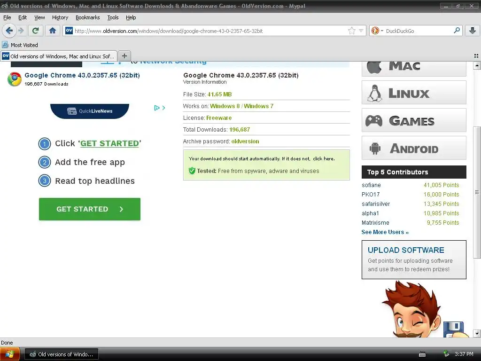Click the Forward navigation arrow

tap(21, 31)
